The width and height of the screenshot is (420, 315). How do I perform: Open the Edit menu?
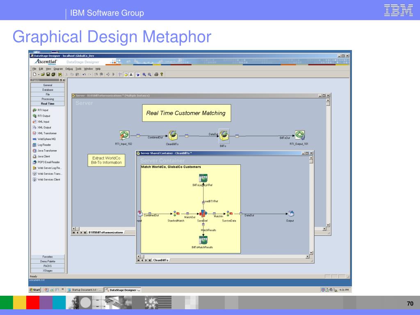tap(41, 69)
